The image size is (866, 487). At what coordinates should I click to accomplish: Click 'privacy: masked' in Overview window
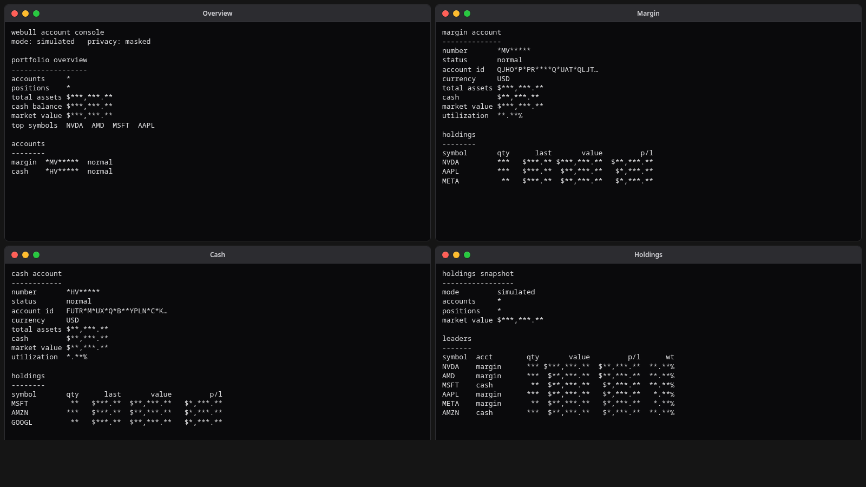[x=119, y=42]
